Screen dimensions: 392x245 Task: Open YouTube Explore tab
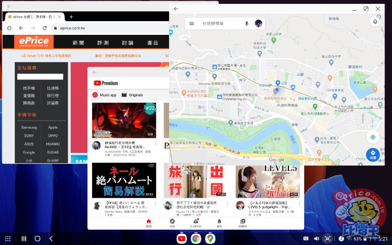tap(172, 223)
